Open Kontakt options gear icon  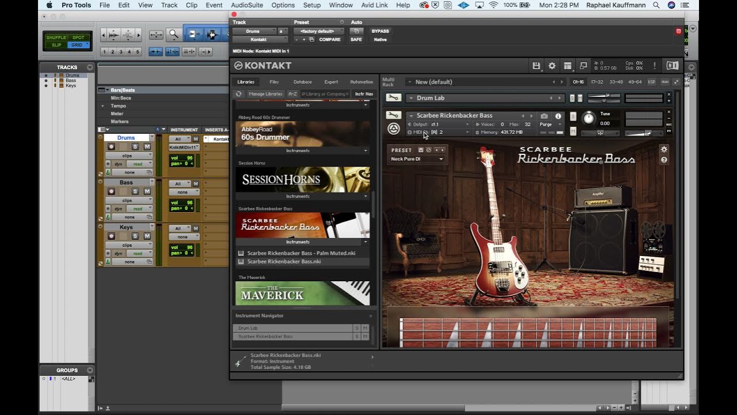click(552, 66)
